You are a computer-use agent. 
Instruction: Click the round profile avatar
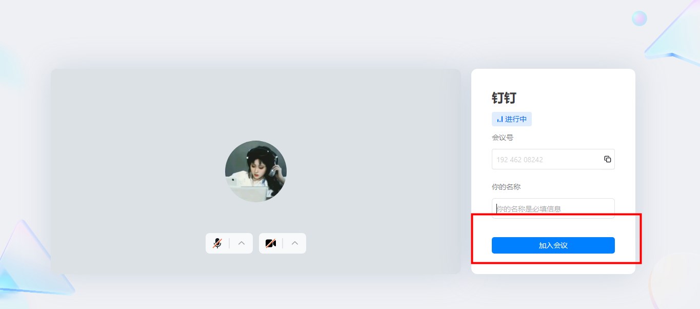pyautogui.click(x=256, y=171)
